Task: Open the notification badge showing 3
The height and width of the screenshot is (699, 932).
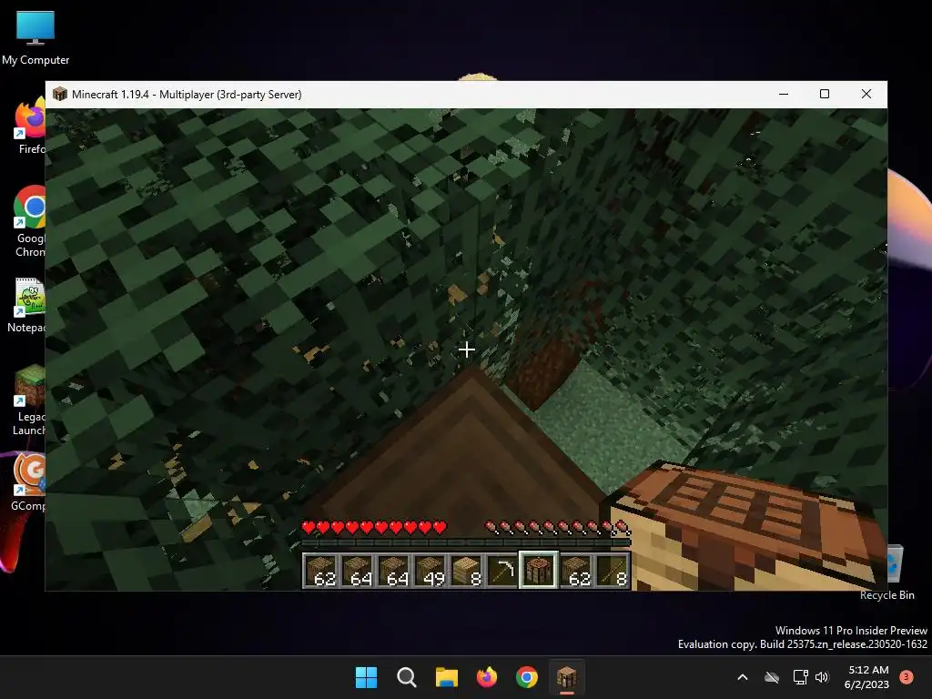Action: [907, 677]
